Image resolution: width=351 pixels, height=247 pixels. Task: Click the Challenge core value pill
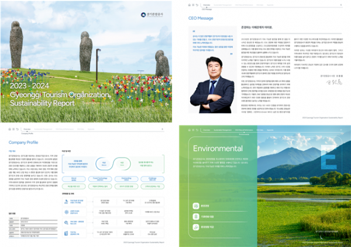point(153,179)
